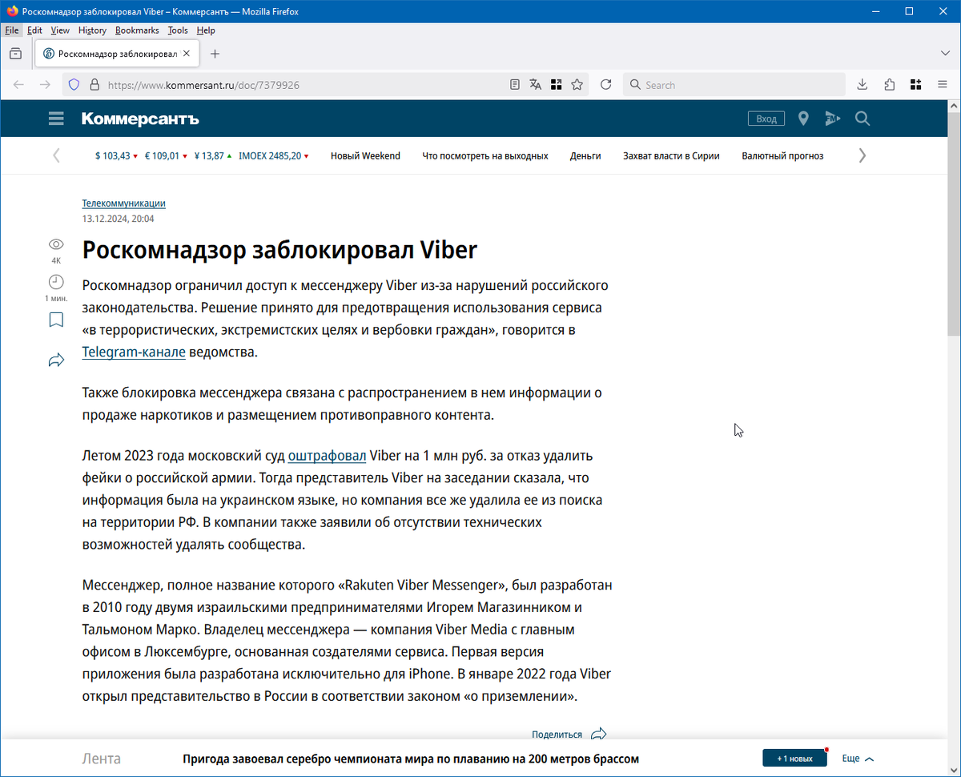Click the yuan rate ¥ 13,87

pyautogui.click(x=213, y=156)
